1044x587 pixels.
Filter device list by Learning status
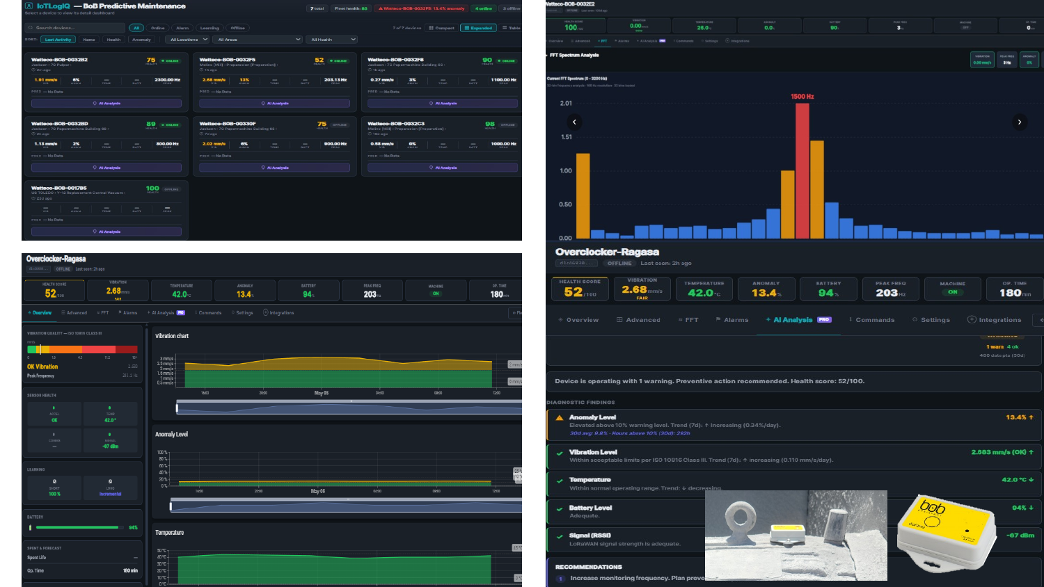pyautogui.click(x=209, y=28)
